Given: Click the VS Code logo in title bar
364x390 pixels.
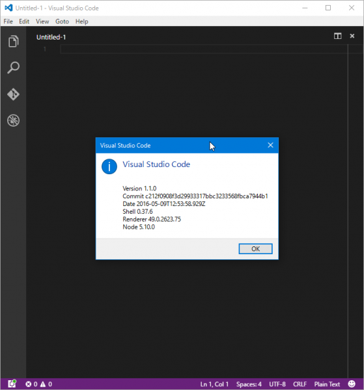Looking at the screenshot, I should point(8,8).
